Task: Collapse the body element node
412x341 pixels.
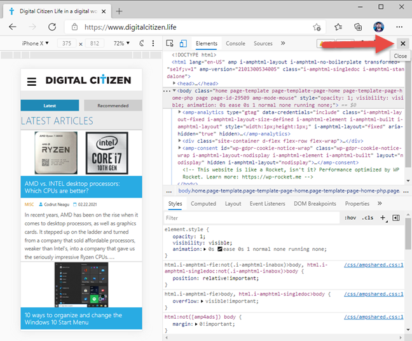Action: 174,91
